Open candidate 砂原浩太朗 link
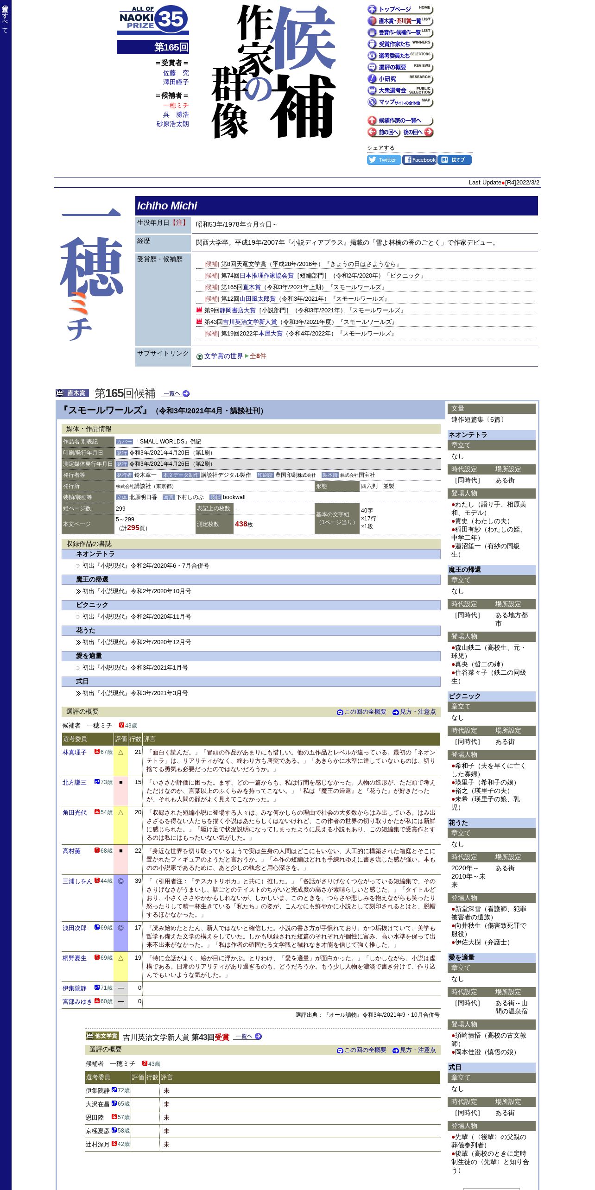Image resolution: width=595 pixels, height=1190 pixels. (x=172, y=124)
